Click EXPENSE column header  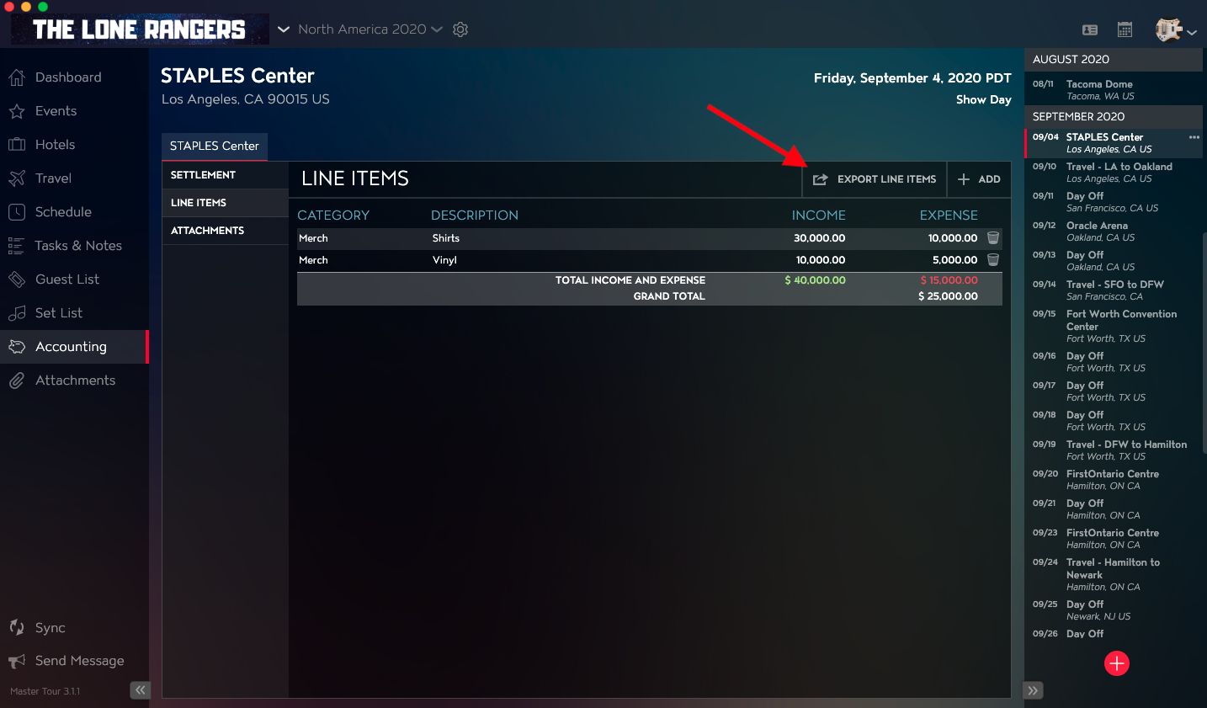pyautogui.click(x=949, y=216)
